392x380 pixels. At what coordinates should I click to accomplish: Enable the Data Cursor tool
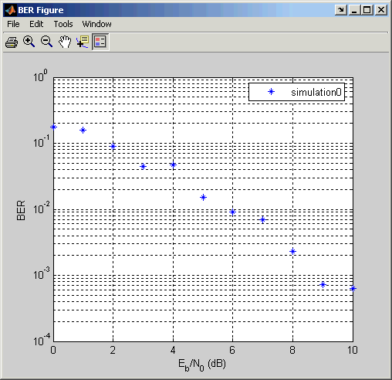click(83, 42)
